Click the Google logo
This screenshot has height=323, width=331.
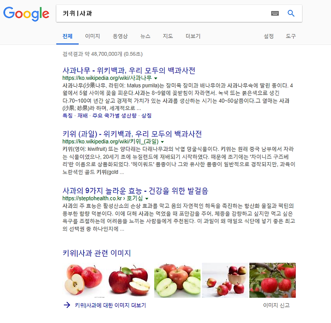click(26, 13)
